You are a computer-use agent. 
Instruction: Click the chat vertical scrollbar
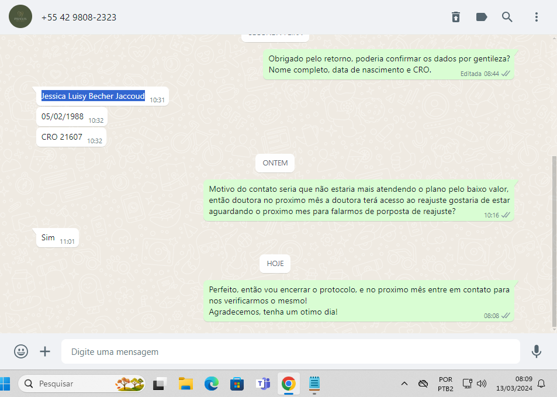554,241
